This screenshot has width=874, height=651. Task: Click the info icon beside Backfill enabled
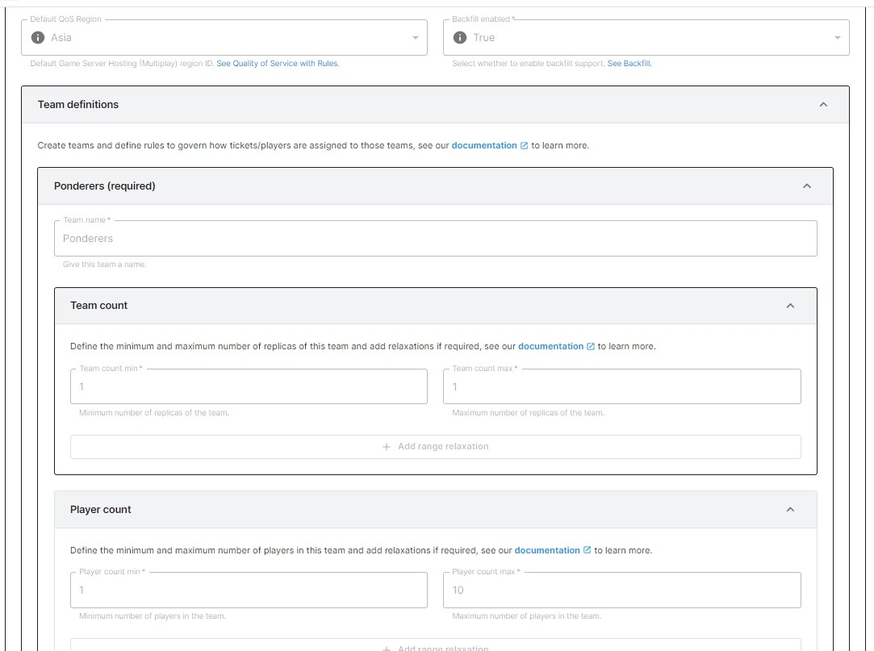click(x=460, y=36)
